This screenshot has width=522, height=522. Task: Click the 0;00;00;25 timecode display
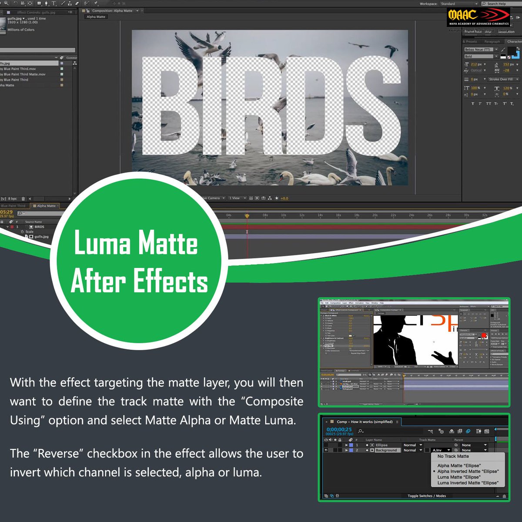pyautogui.click(x=339, y=429)
